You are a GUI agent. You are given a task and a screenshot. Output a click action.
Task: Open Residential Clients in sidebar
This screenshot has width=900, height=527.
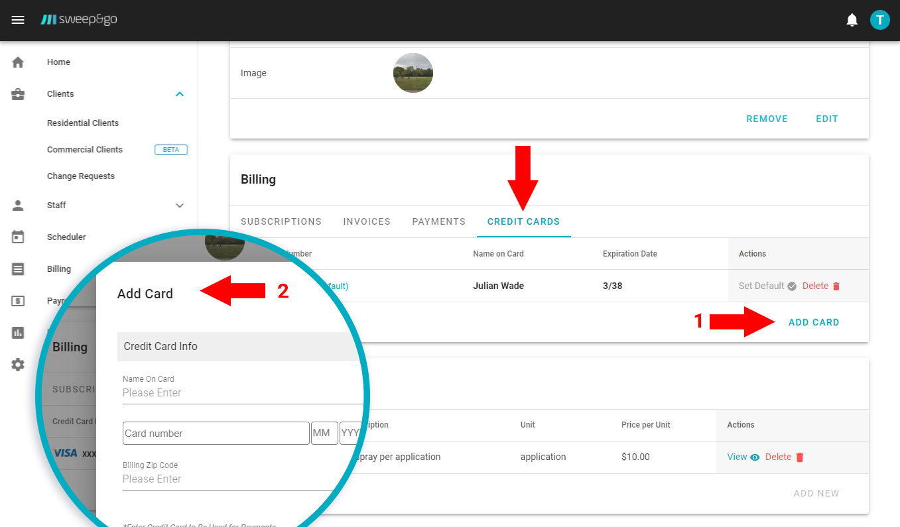(x=83, y=123)
